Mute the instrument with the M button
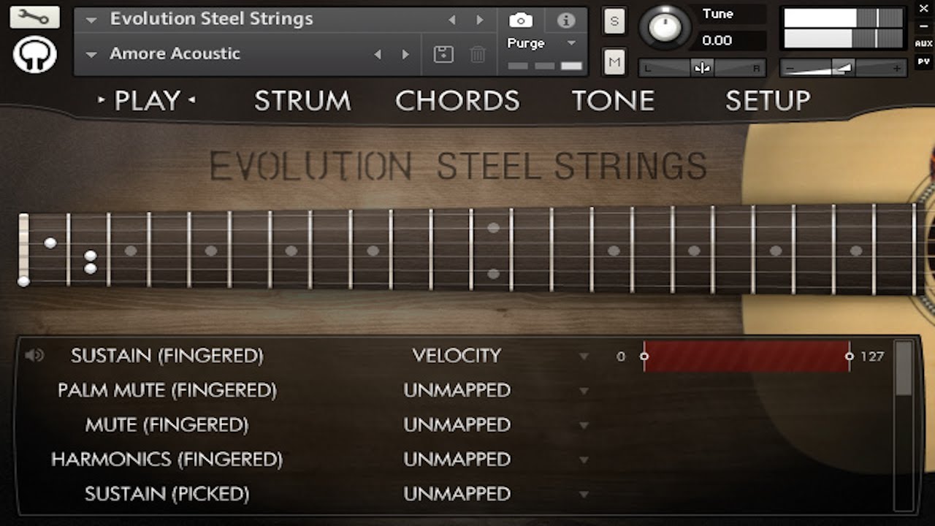Screen dimensions: 935x526 [x=614, y=63]
